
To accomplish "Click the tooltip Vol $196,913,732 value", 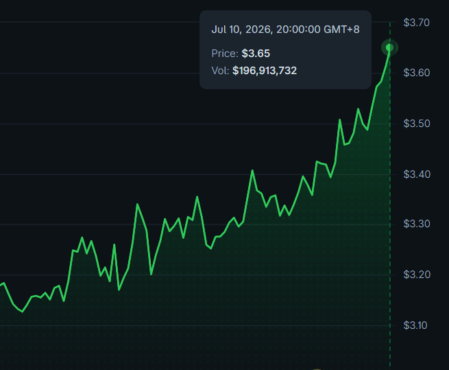I will pyautogui.click(x=265, y=71).
